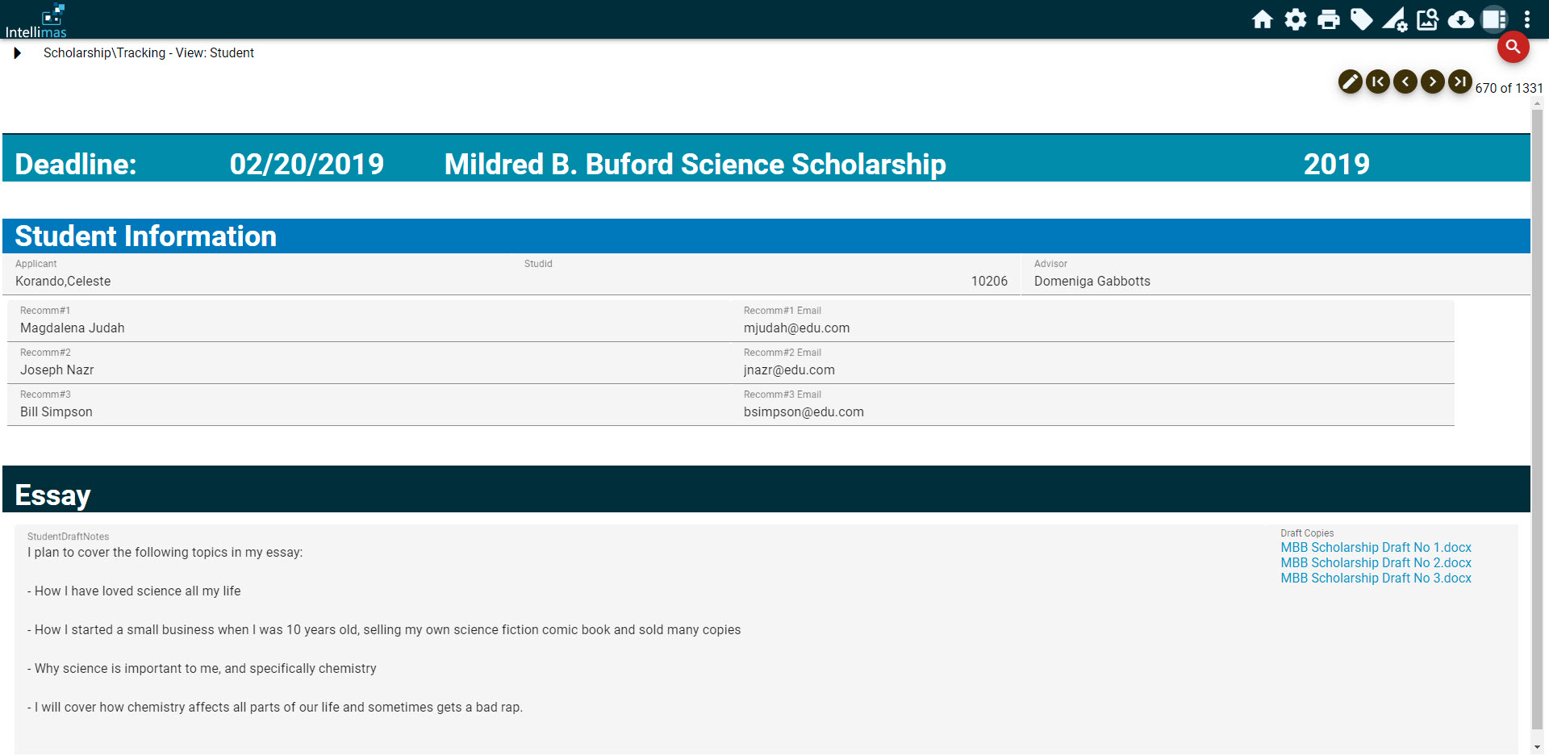Screen dimensions: 1549x756
Task: Click the Intellimas logo
Action: [36, 21]
